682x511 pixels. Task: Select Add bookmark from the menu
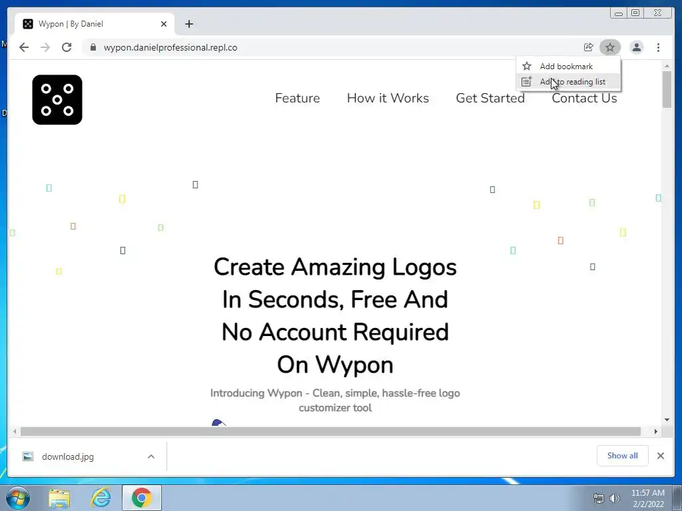point(568,66)
